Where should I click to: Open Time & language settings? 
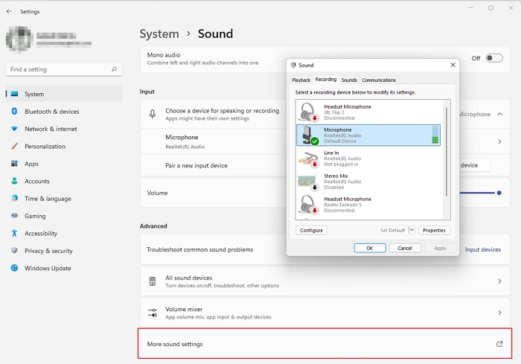[x=64, y=199]
